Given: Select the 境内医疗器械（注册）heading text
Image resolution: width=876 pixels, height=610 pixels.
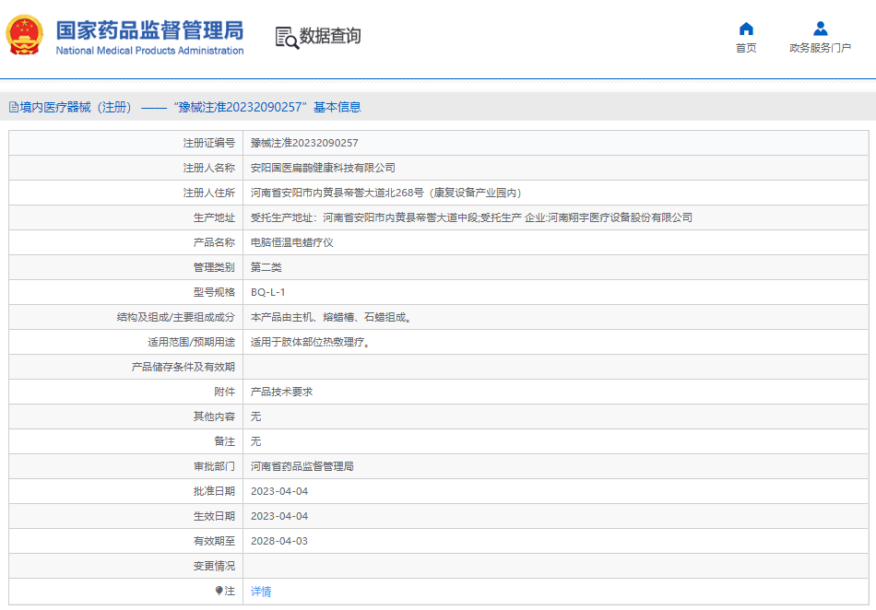Looking at the screenshot, I should tap(76, 107).
